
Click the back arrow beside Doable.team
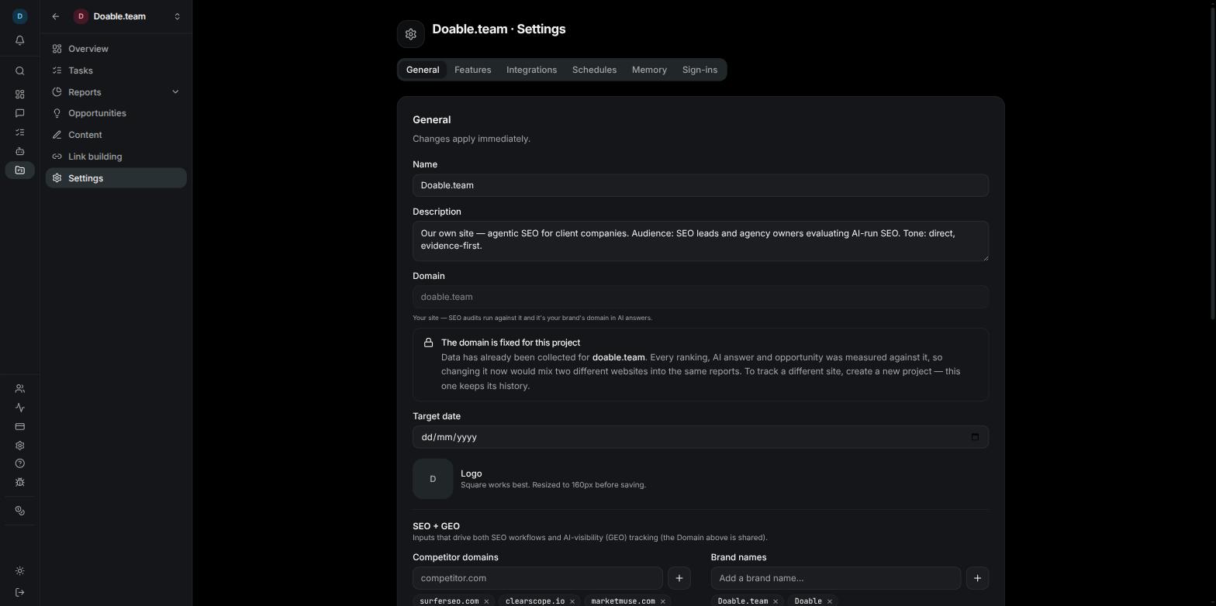coord(56,16)
